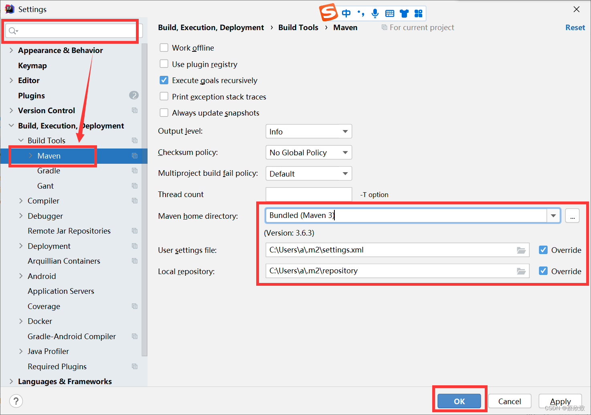Click the User settings file path field
591x415 pixels.
coord(397,250)
